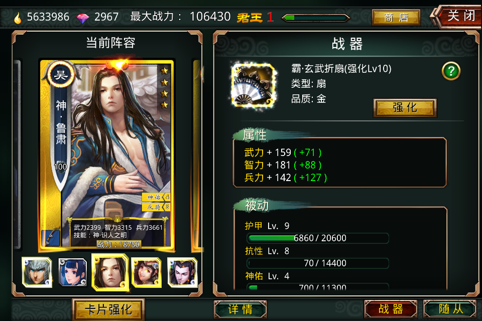482x321 pixels.
Task: Switch to the 详情 details tab
Action: [x=240, y=309]
